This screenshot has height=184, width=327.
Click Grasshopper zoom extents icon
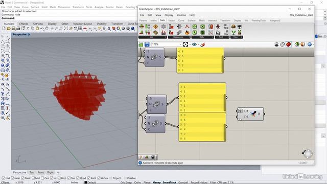[185, 44]
